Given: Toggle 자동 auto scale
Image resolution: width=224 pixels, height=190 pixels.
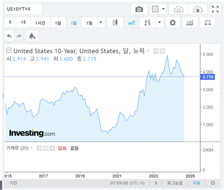Looking at the screenshot, I should click(196, 183).
